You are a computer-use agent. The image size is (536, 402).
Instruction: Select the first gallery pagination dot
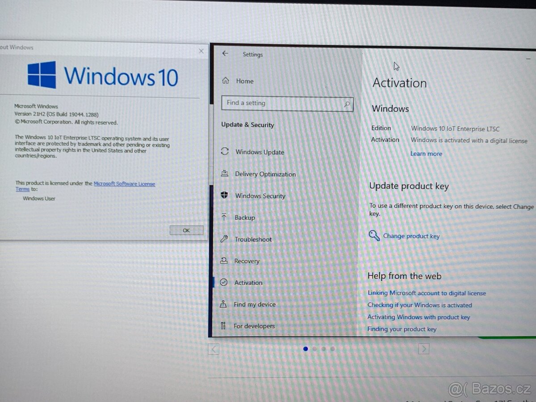click(x=306, y=349)
